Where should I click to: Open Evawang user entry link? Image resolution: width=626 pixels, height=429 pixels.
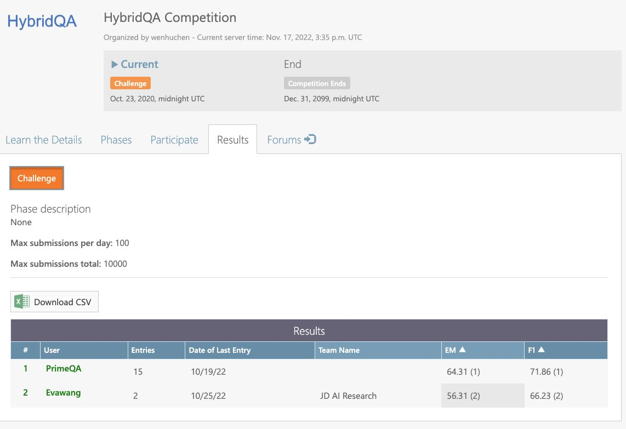point(64,393)
